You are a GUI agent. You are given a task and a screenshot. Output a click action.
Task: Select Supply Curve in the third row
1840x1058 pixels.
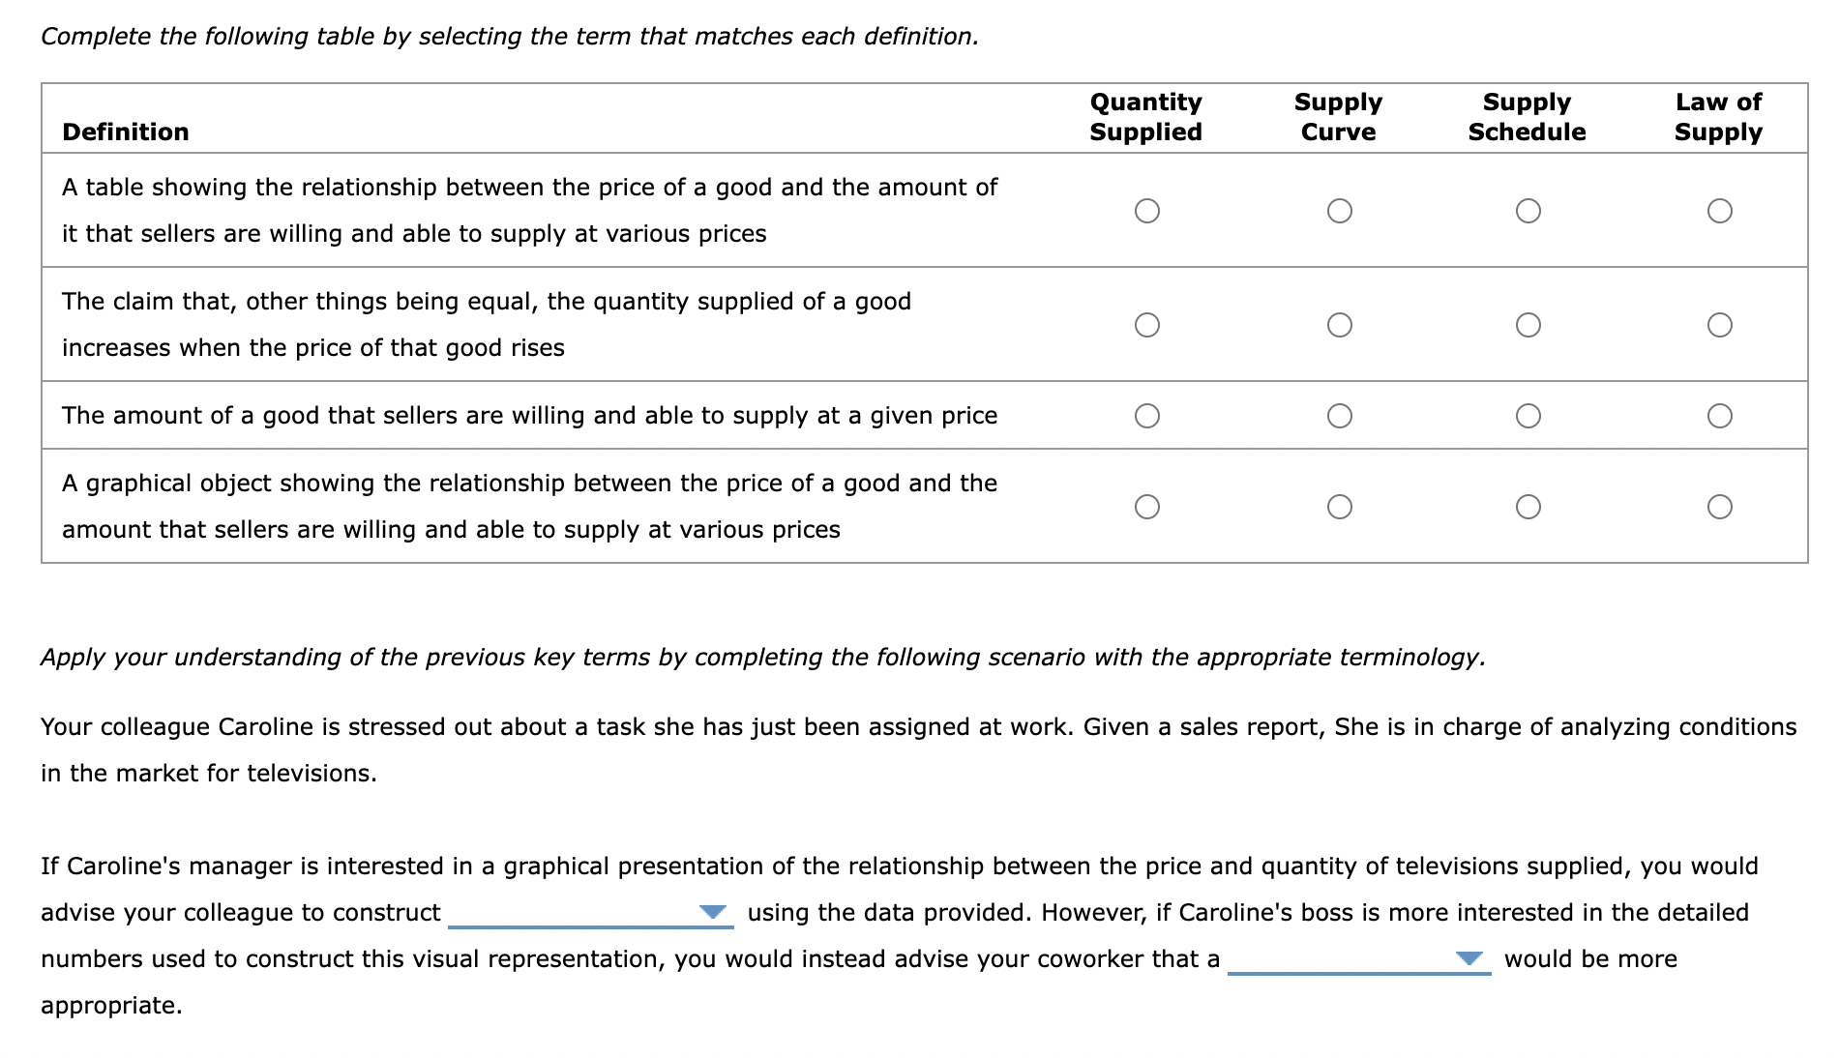click(1340, 416)
